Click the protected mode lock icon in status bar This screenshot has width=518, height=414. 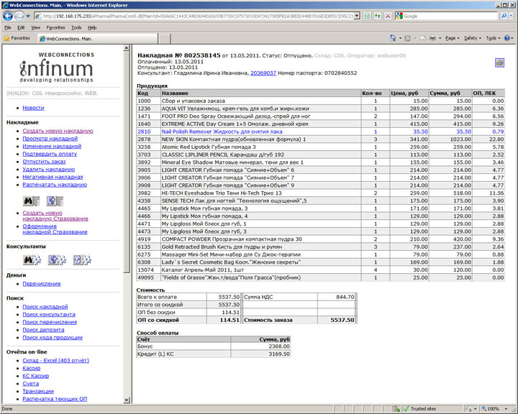[469, 409]
